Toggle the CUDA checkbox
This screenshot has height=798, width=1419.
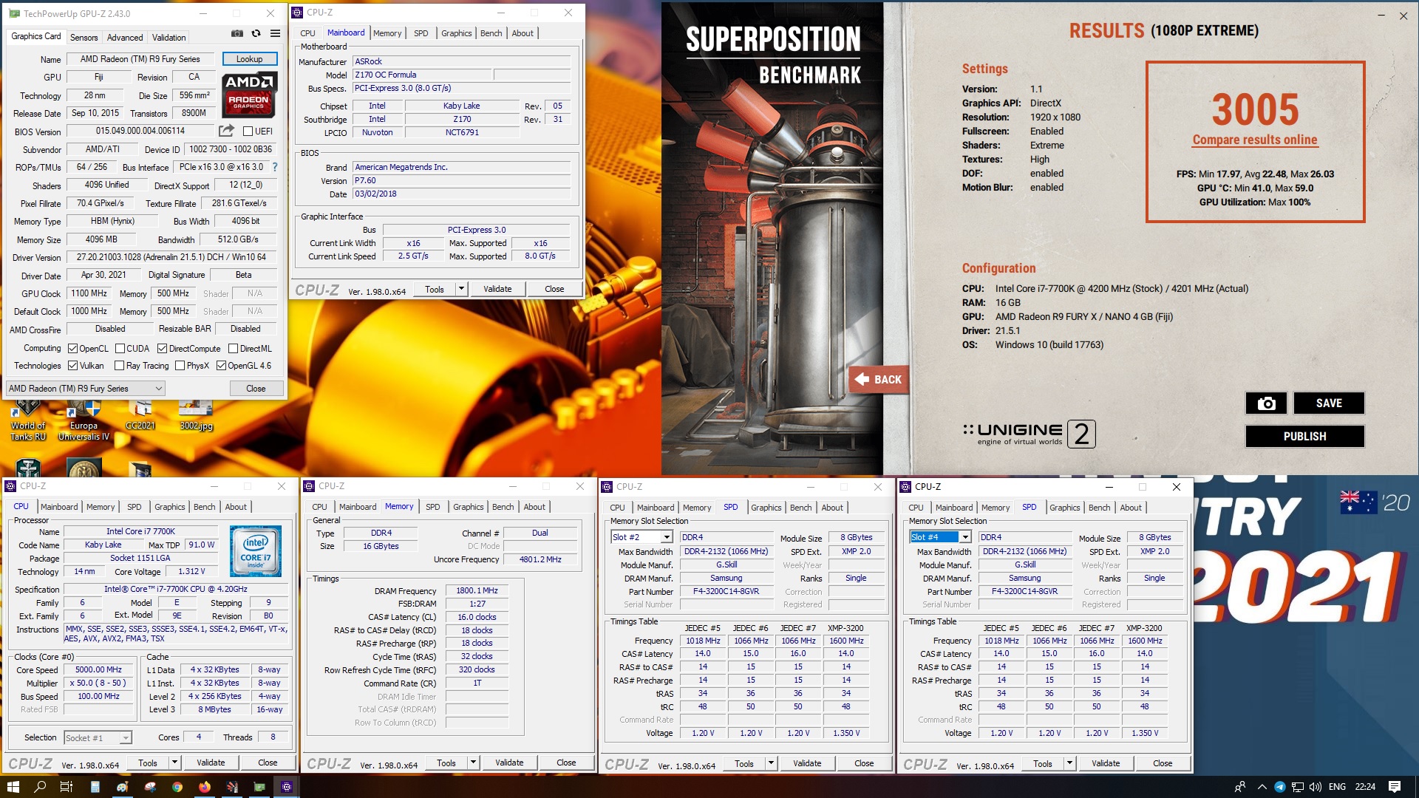coord(119,349)
